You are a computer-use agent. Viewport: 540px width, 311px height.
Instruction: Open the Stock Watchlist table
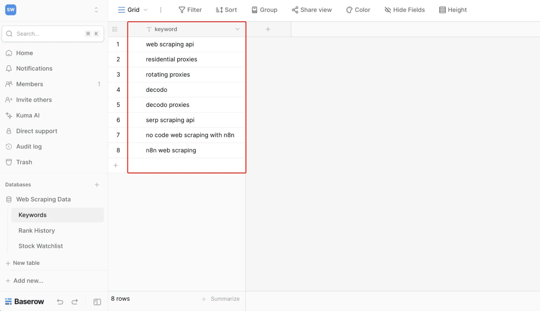tap(40, 246)
